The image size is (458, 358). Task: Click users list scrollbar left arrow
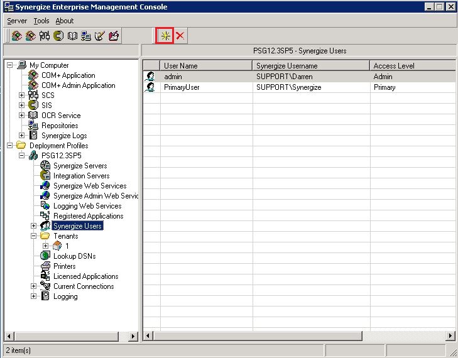click(x=148, y=336)
